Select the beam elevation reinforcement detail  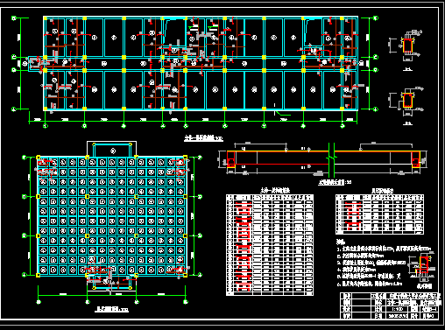coord(322,159)
